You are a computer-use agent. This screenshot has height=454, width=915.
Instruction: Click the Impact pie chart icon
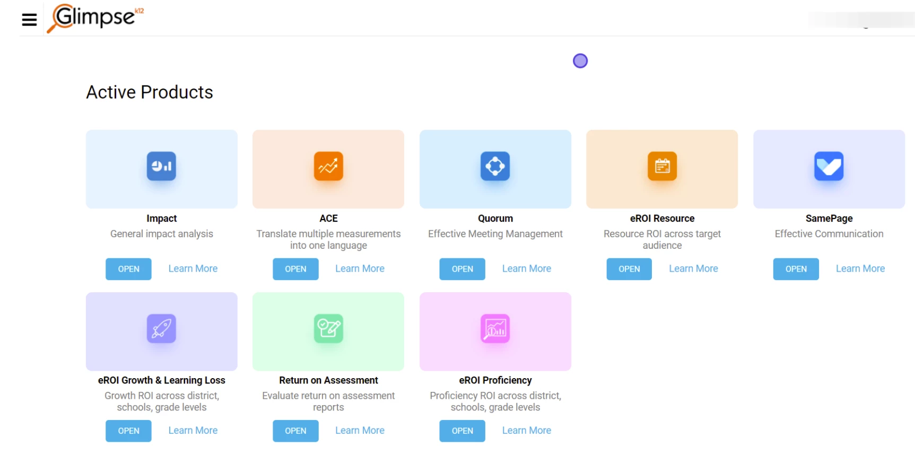pos(161,166)
